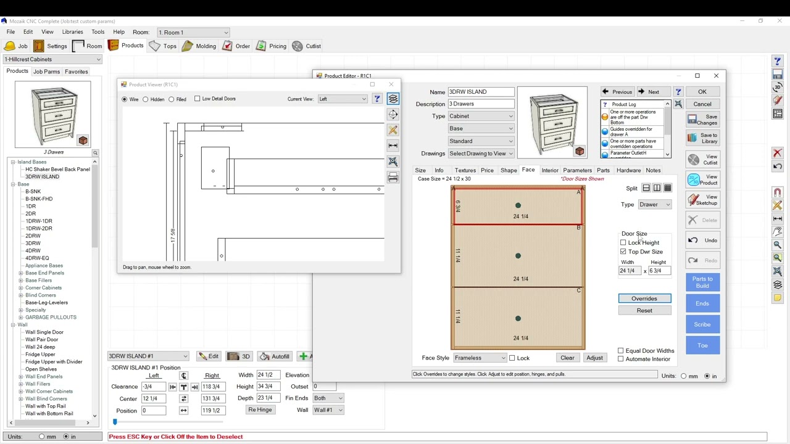The width and height of the screenshot is (790, 444).
Task: Toggle the layers icon in Product Viewer
Action: click(x=393, y=99)
